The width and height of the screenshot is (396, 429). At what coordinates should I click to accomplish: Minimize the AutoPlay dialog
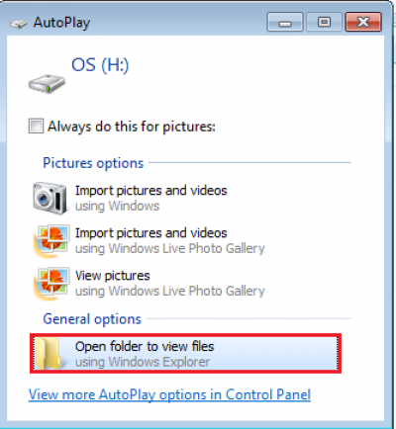285,22
